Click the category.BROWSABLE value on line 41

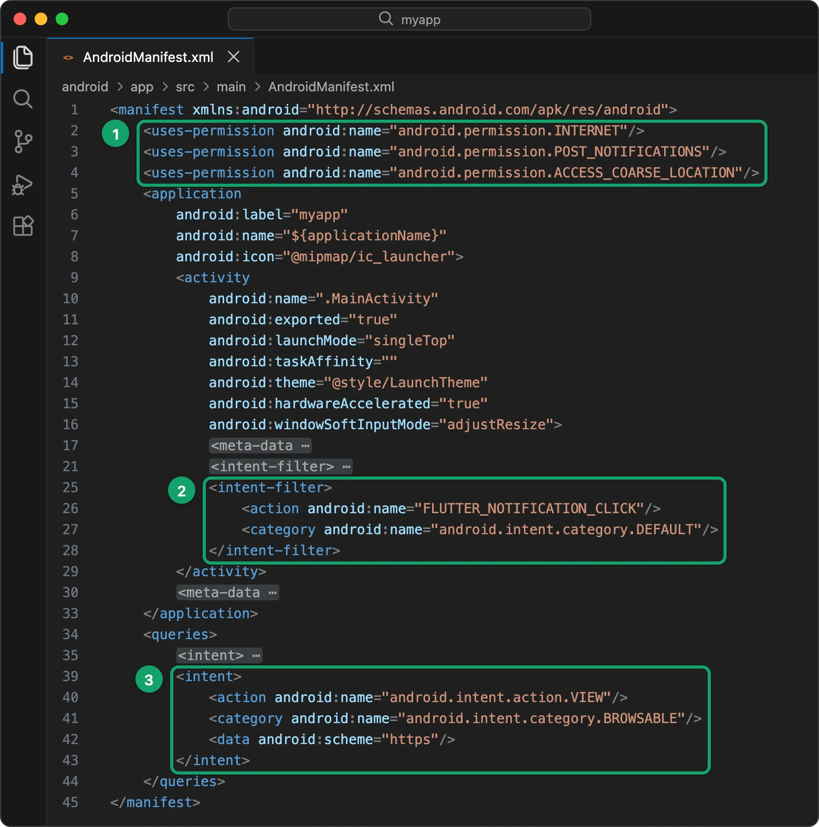(x=542, y=718)
